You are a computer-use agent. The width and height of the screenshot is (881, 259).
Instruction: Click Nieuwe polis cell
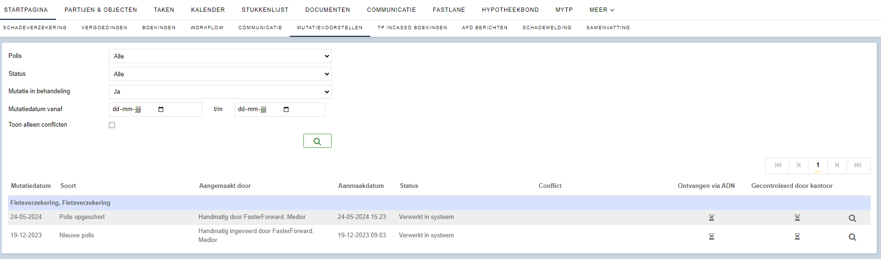(77, 235)
